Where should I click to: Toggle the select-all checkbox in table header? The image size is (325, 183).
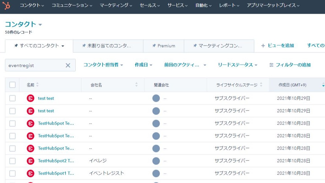[x=12, y=85]
